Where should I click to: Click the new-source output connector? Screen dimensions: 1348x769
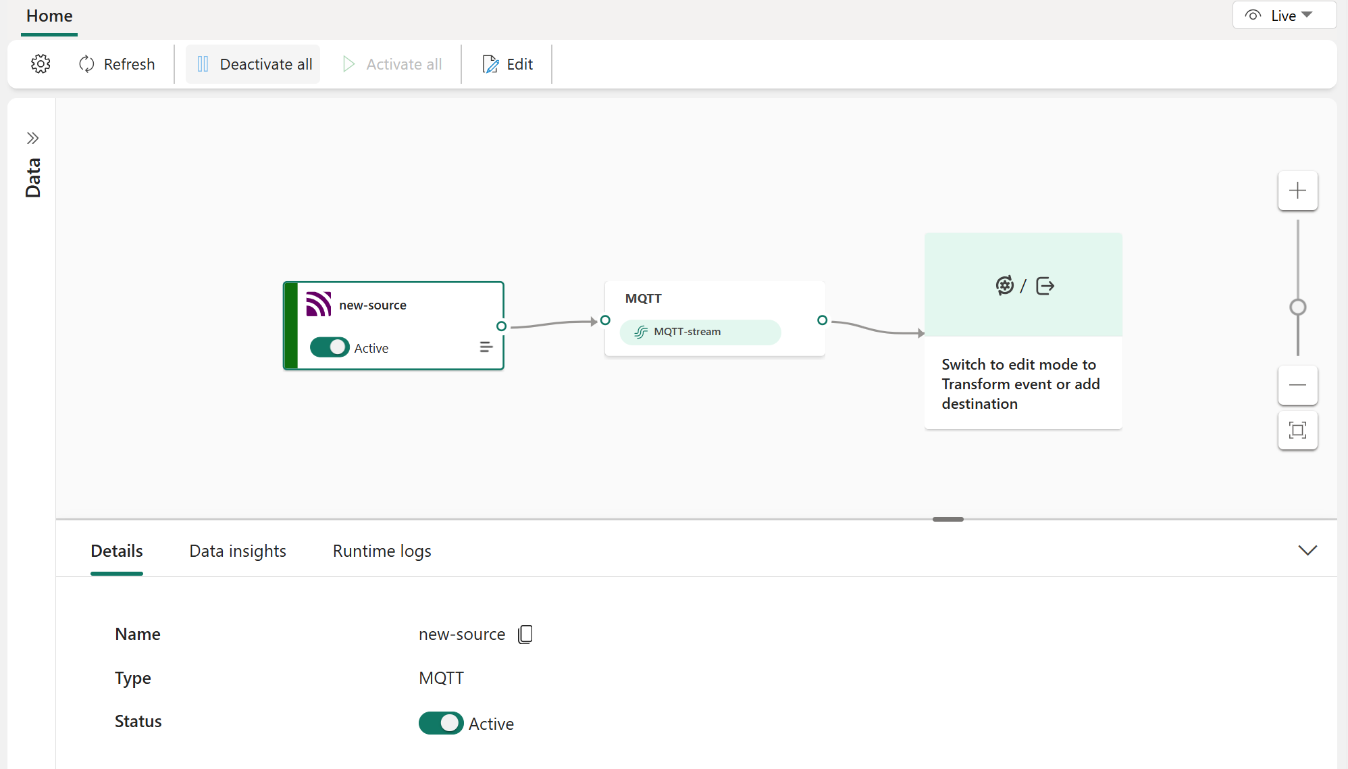[x=501, y=326]
